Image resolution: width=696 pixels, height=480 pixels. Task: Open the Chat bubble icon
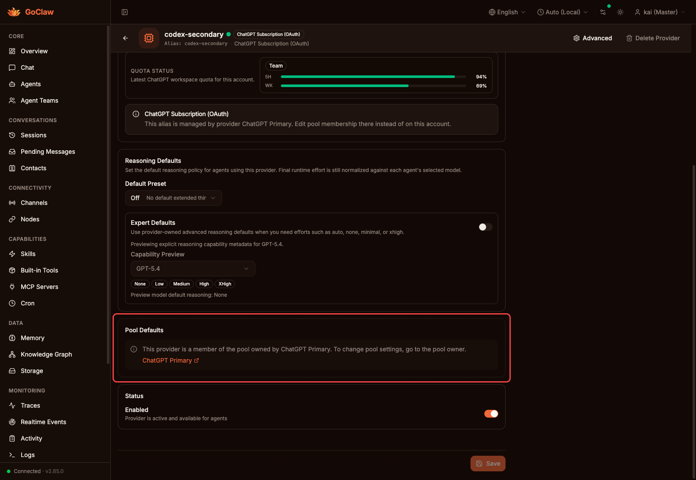pos(12,68)
